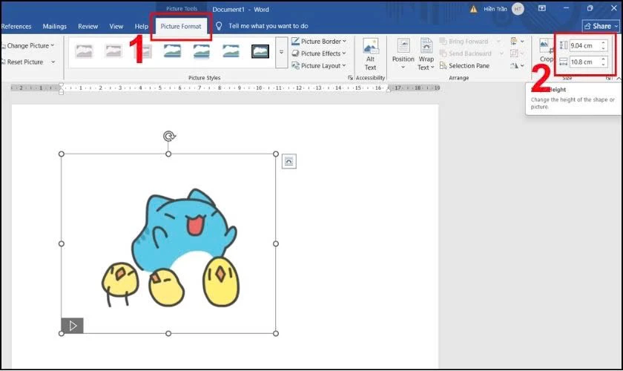Click the top-middle resize handle of picture
Screen dimensions: 623x371
(168, 154)
